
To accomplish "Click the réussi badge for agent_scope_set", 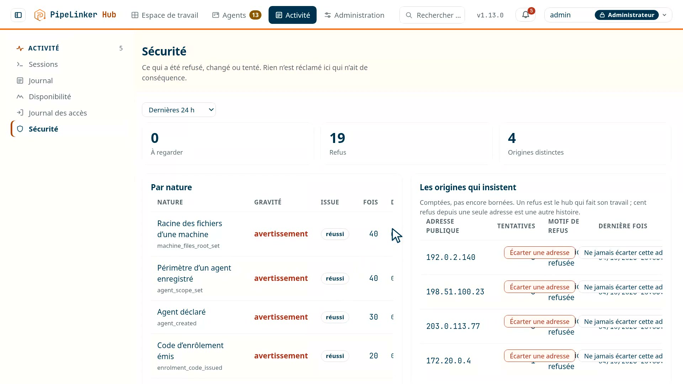I will [335, 278].
